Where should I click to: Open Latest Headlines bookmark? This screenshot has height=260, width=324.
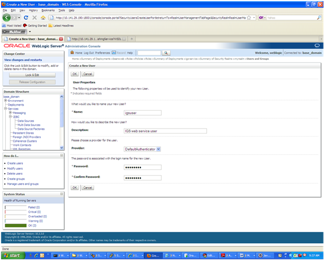61,26
